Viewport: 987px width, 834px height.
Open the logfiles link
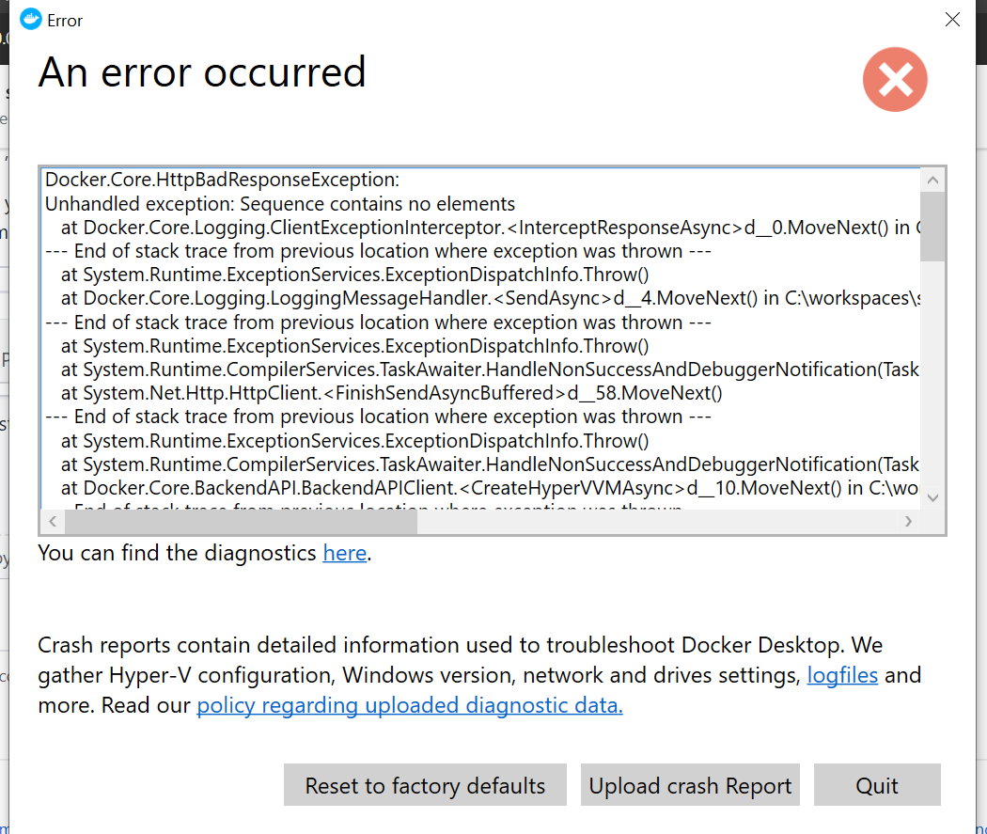coord(842,674)
